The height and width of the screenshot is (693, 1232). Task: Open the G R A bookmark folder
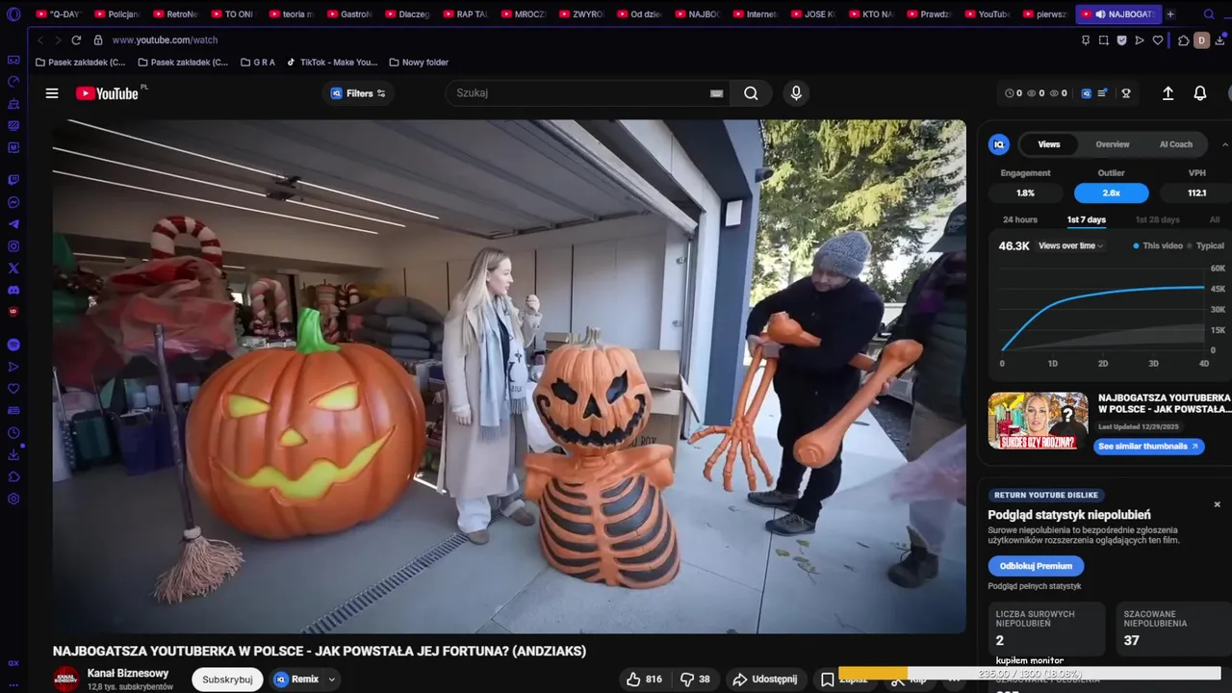point(257,63)
